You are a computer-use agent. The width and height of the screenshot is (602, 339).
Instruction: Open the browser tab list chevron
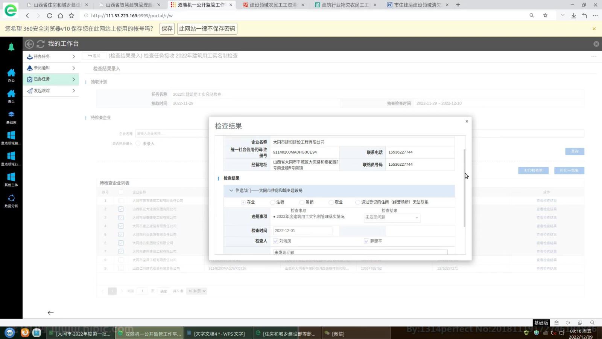[562, 15]
